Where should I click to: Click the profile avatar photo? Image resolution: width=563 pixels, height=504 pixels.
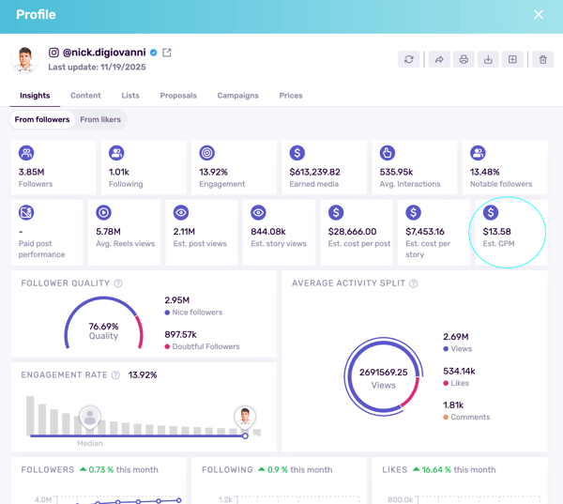coord(25,59)
